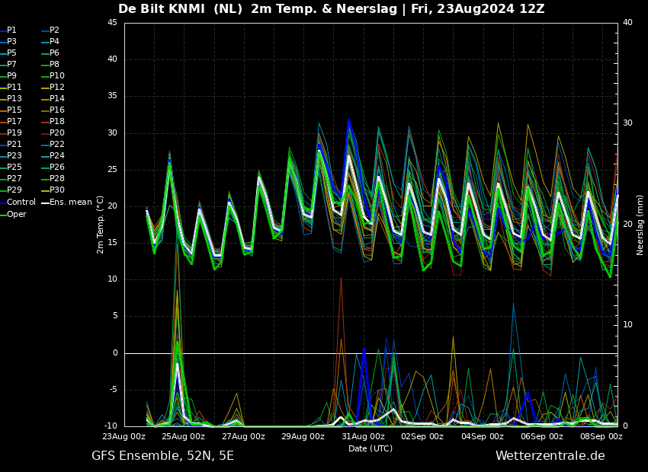
Task: Click the 2m Temp. (°C) axis label
Action: tap(100, 224)
